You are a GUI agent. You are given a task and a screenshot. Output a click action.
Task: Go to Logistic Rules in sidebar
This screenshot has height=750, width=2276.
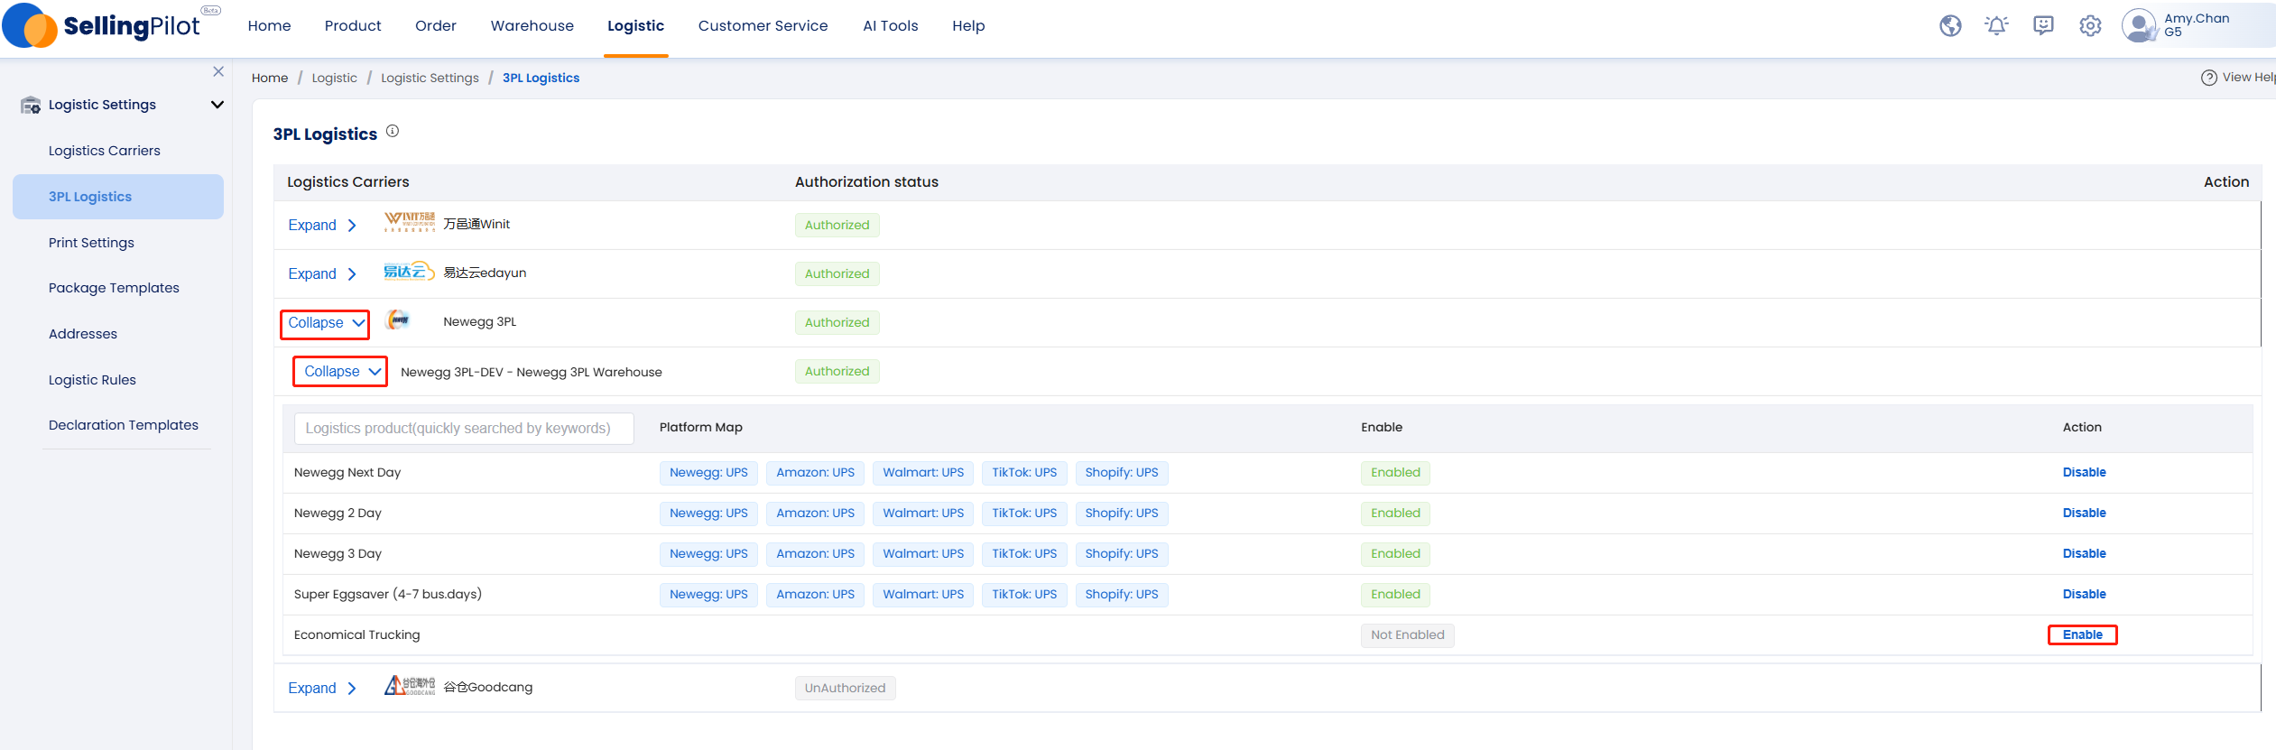(92, 380)
